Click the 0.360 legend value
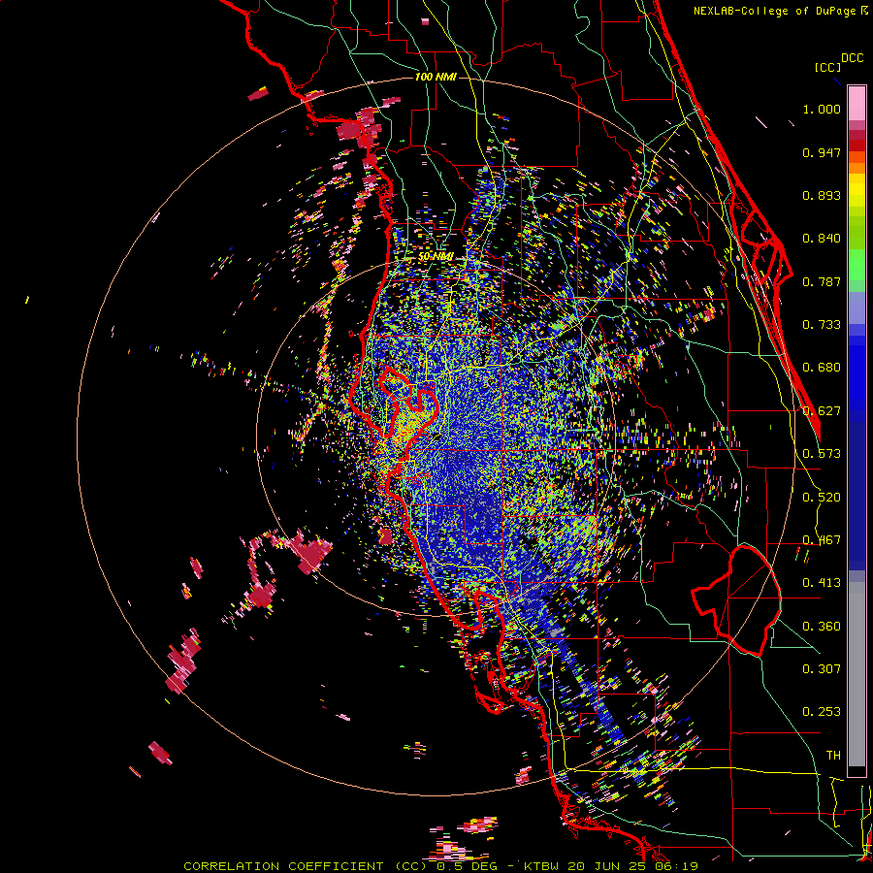 pyautogui.click(x=822, y=627)
